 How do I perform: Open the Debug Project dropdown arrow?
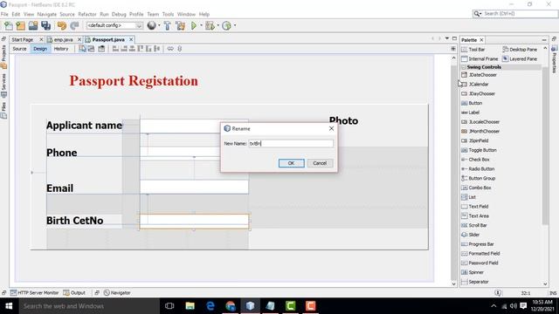[217, 25]
